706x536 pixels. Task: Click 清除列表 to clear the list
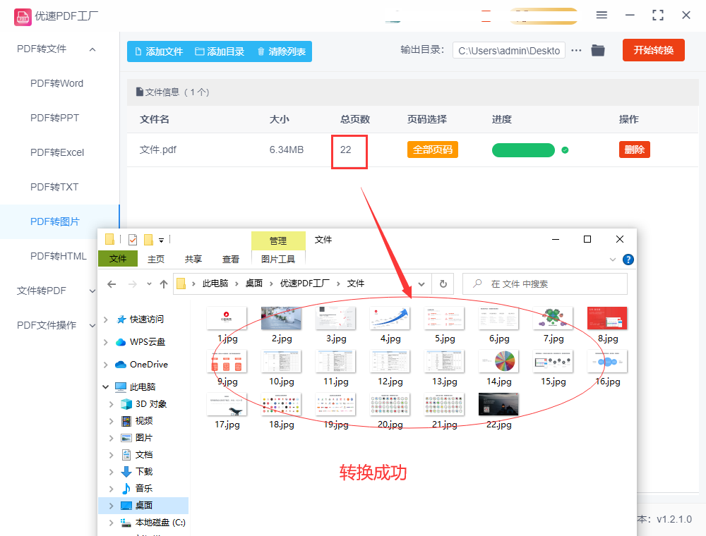(282, 51)
